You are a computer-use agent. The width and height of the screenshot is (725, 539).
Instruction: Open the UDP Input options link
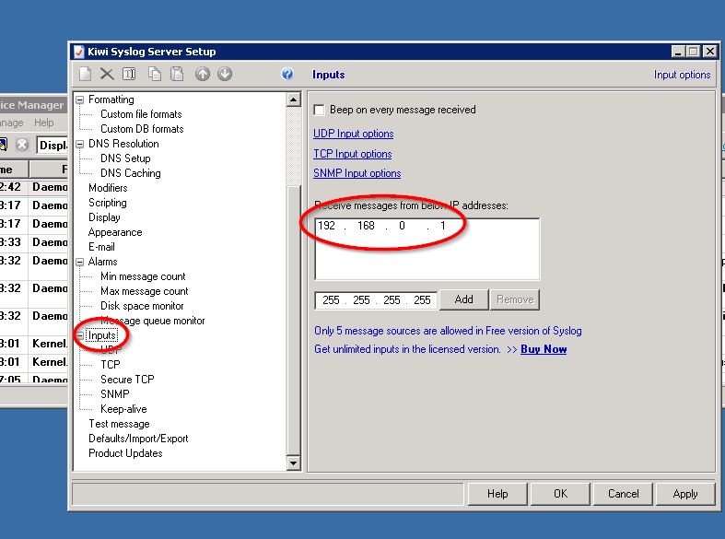point(353,134)
